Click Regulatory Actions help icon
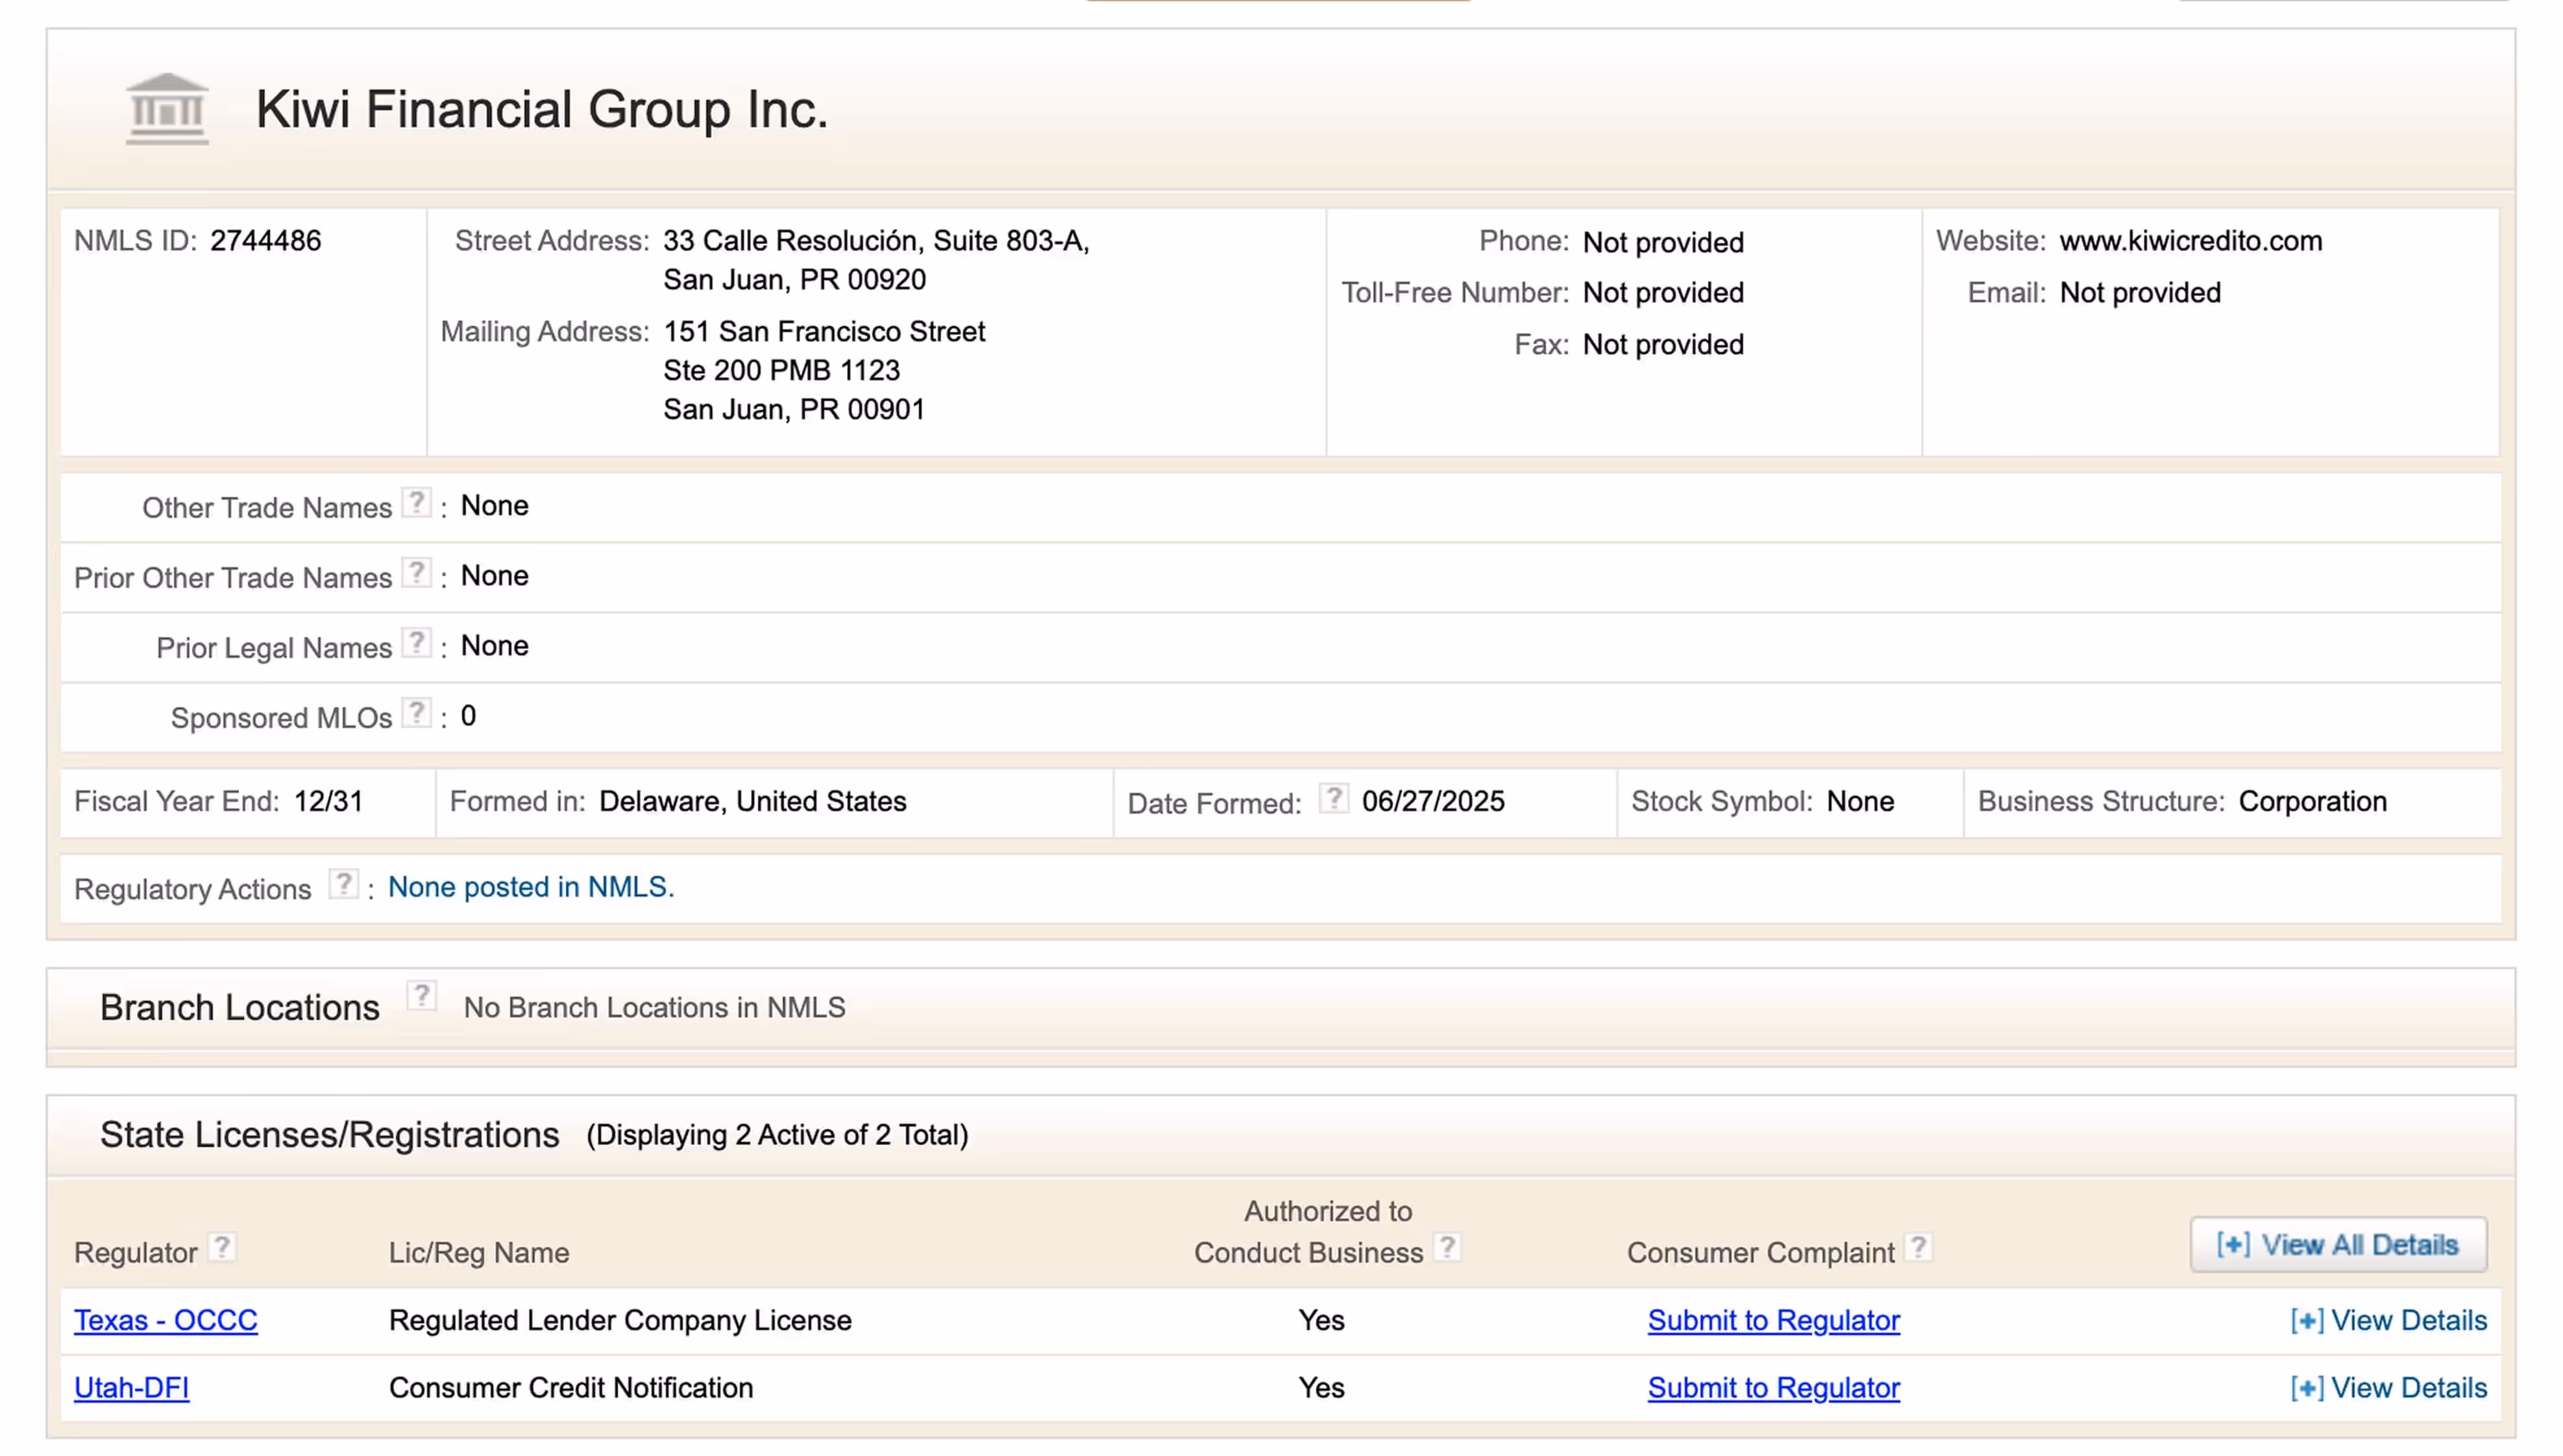The height and width of the screenshot is (1456, 2563). coord(343,885)
